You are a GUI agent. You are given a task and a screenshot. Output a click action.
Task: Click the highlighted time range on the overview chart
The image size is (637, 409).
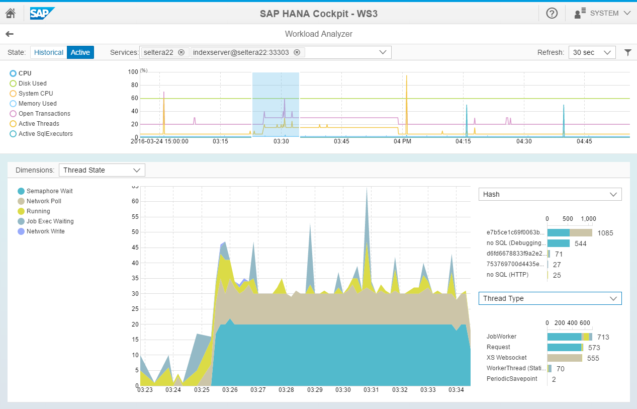coord(275,103)
